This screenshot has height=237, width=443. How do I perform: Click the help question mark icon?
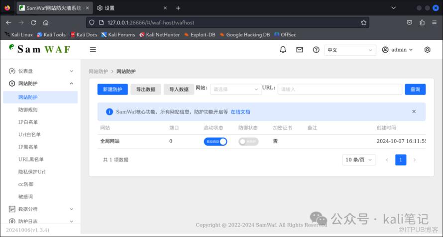click(316, 50)
